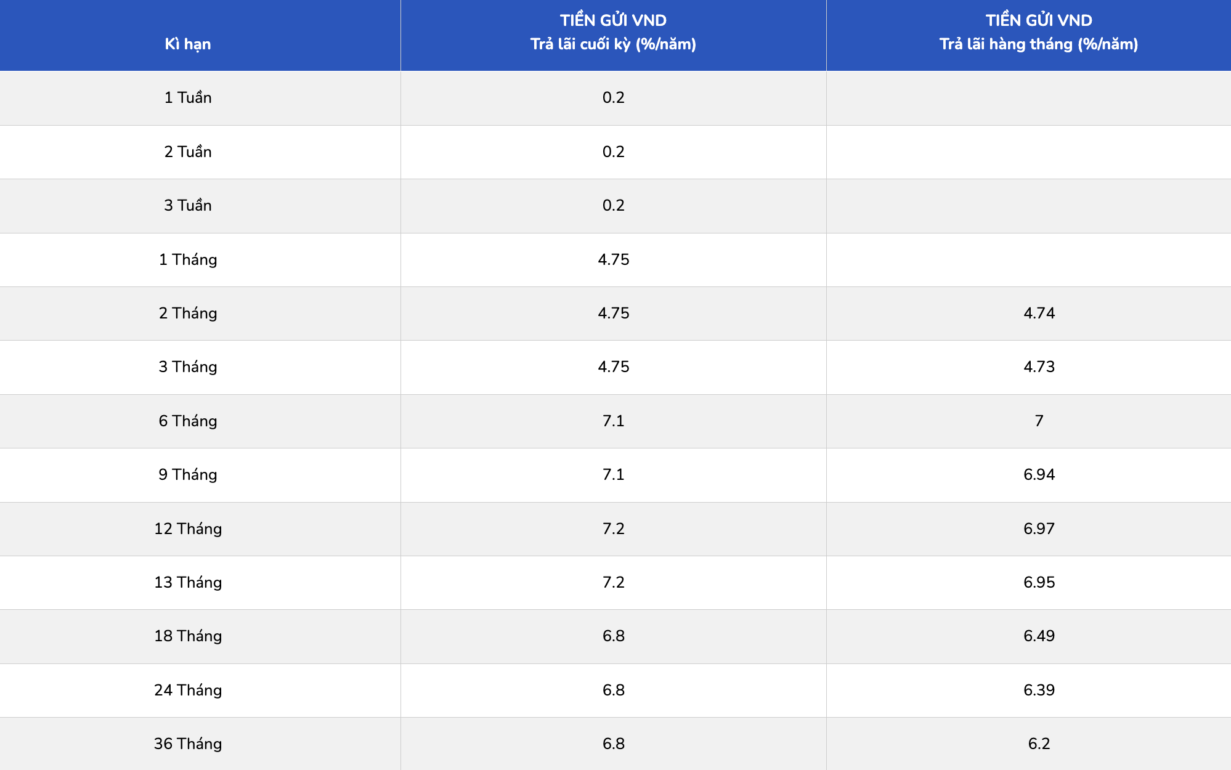This screenshot has width=1231, height=770.
Task: Click the monthly rate 7 for 6 Tháng
Action: click(x=1039, y=421)
